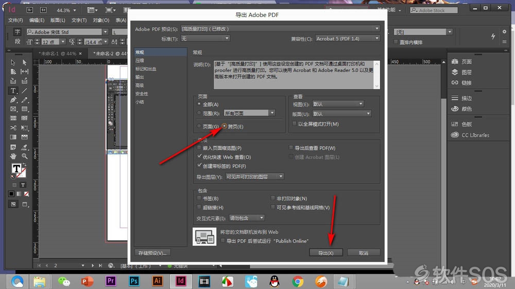
Task: Open the Layers panel
Action: click(x=462, y=72)
